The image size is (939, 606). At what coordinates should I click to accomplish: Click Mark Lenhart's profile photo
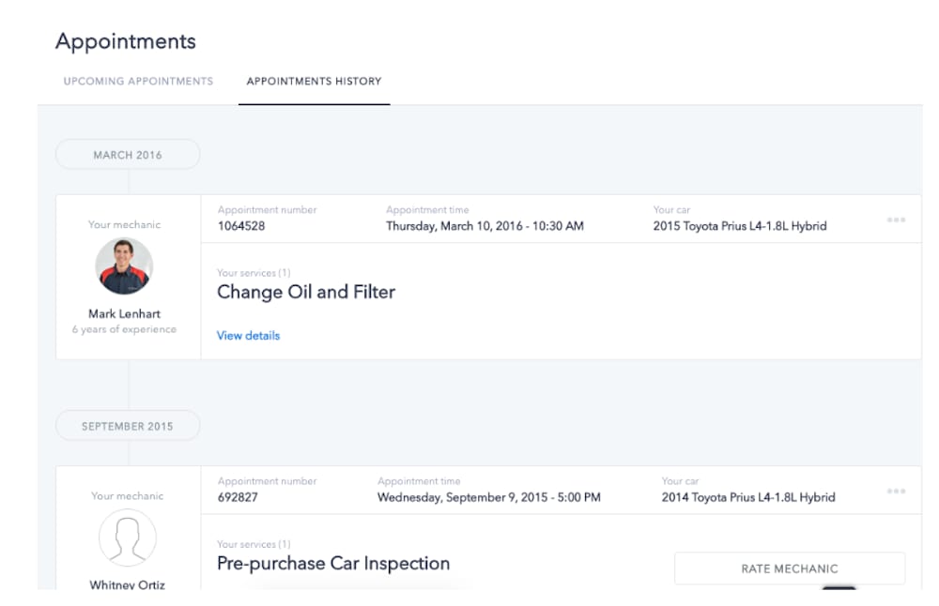click(124, 266)
